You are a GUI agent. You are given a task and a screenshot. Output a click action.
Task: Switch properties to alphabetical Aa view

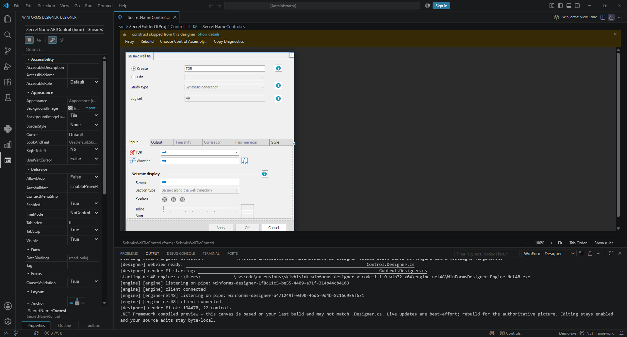pyautogui.click(x=39, y=40)
